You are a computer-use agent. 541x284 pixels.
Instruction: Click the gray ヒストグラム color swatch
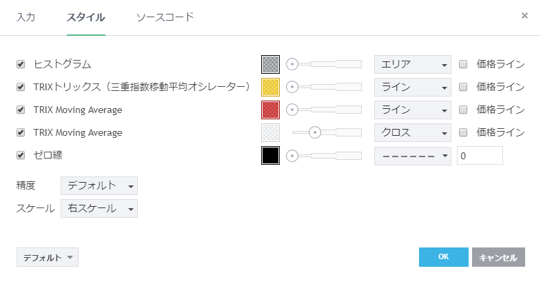click(270, 64)
